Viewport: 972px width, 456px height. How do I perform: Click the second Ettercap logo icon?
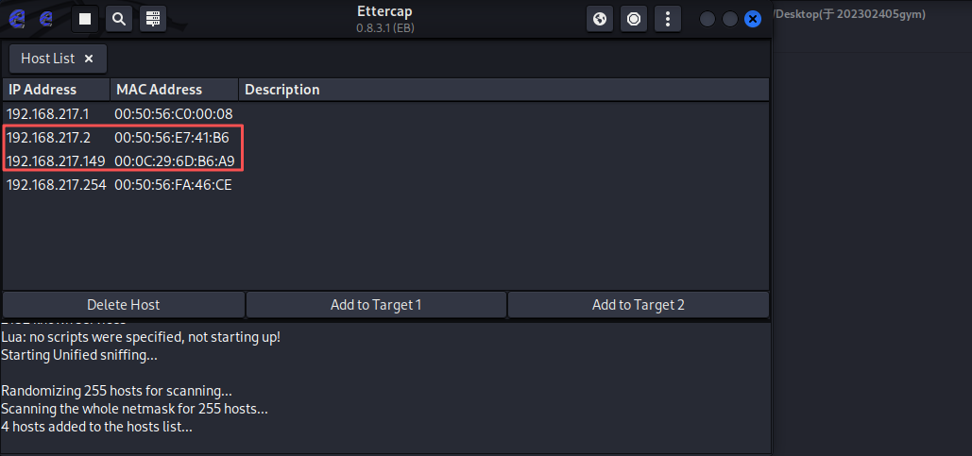(x=45, y=18)
